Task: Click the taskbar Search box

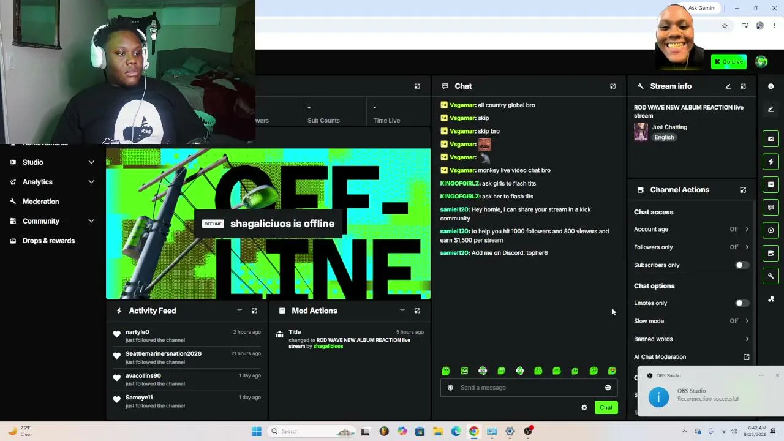Action: [311, 431]
